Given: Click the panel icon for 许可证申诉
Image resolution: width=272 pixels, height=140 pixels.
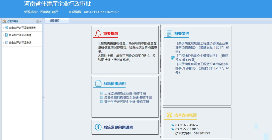Looking at the screenshot, I should [x=7, y=43].
